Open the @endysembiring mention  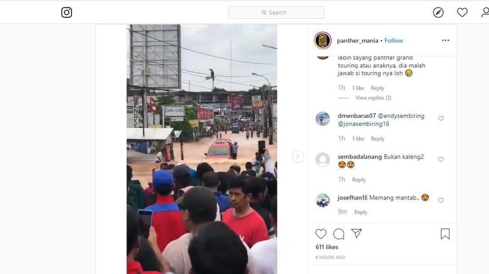(401, 116)
